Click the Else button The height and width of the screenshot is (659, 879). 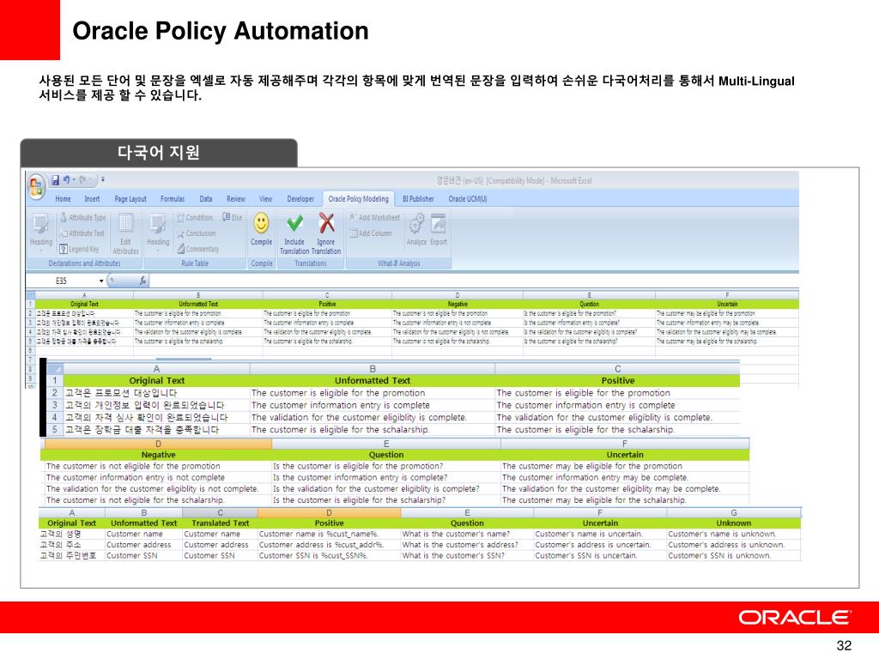click(x=232, y=217)
